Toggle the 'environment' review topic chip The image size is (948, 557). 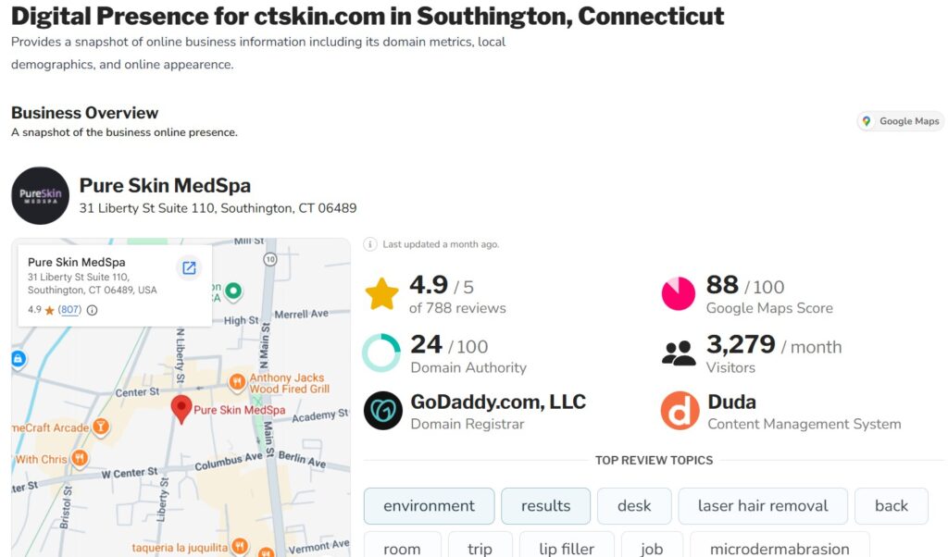click(x=429, y=506)
